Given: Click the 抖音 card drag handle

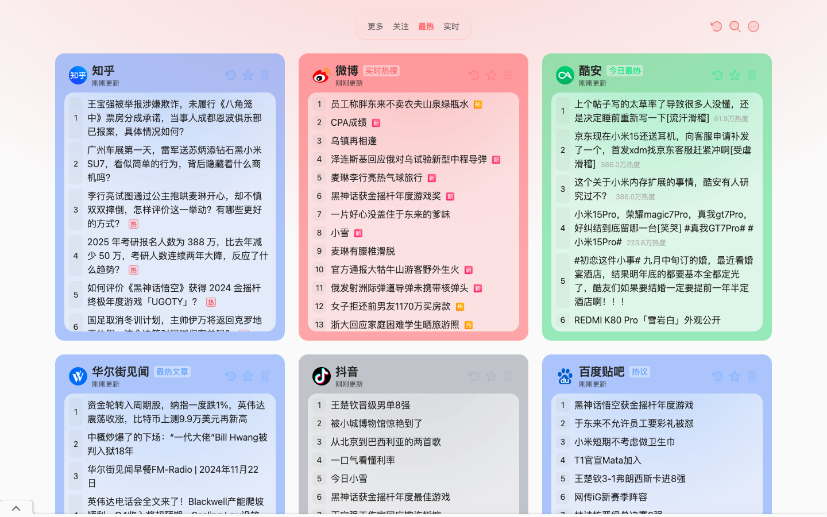Looking at the screenshot, I should tap(508, 376).
